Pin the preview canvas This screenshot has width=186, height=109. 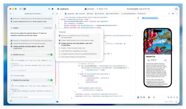tap(138, 18)
